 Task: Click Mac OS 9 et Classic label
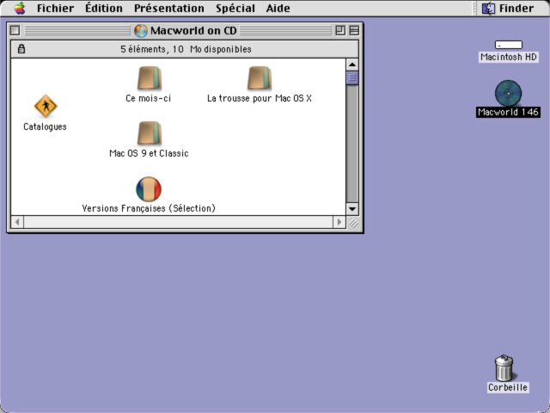click(x=149, y=153)
